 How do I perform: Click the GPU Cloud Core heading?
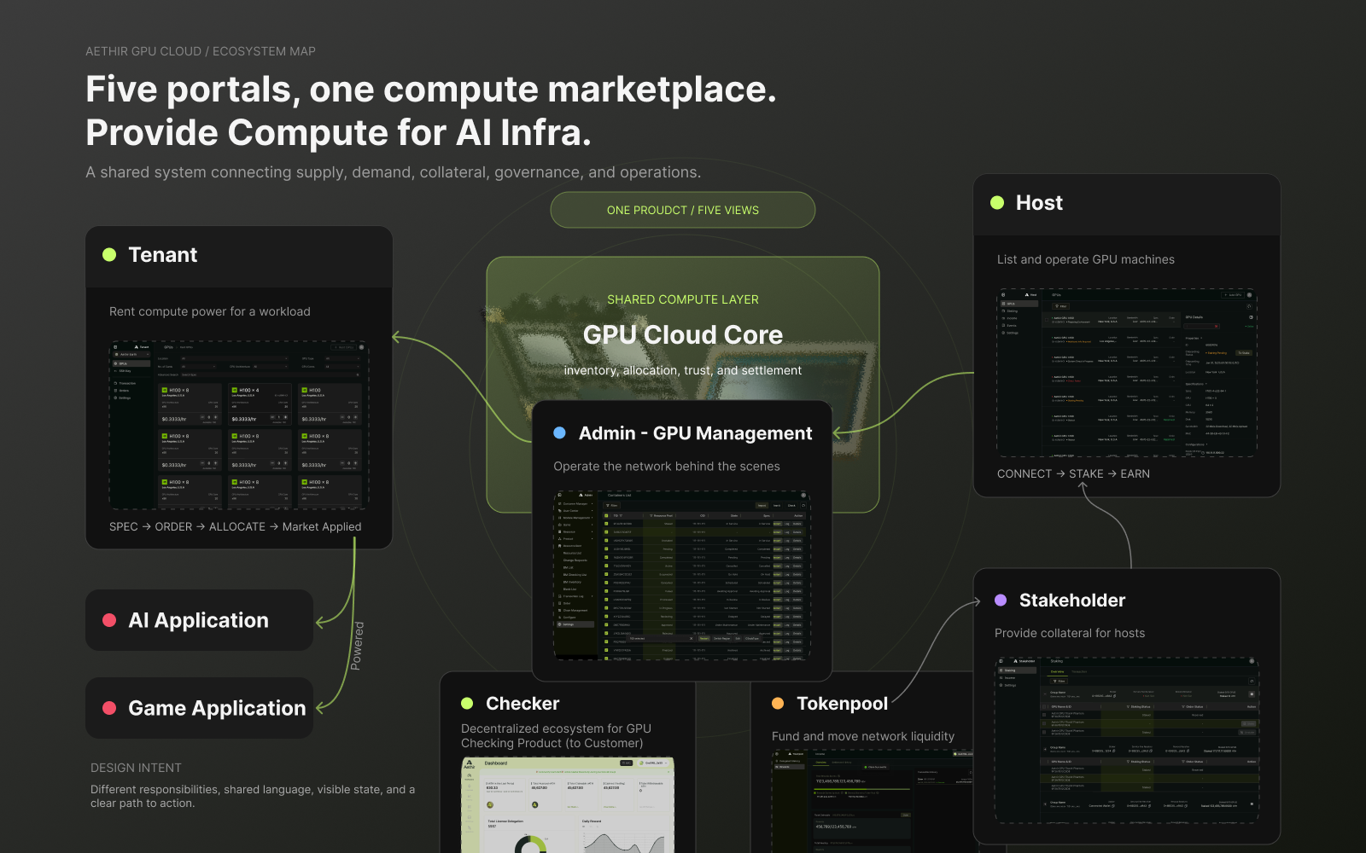coord(683,334)
